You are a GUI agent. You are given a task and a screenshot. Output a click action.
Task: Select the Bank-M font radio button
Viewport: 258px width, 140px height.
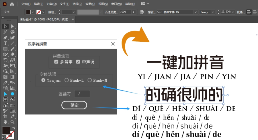[x=90, y=80]
